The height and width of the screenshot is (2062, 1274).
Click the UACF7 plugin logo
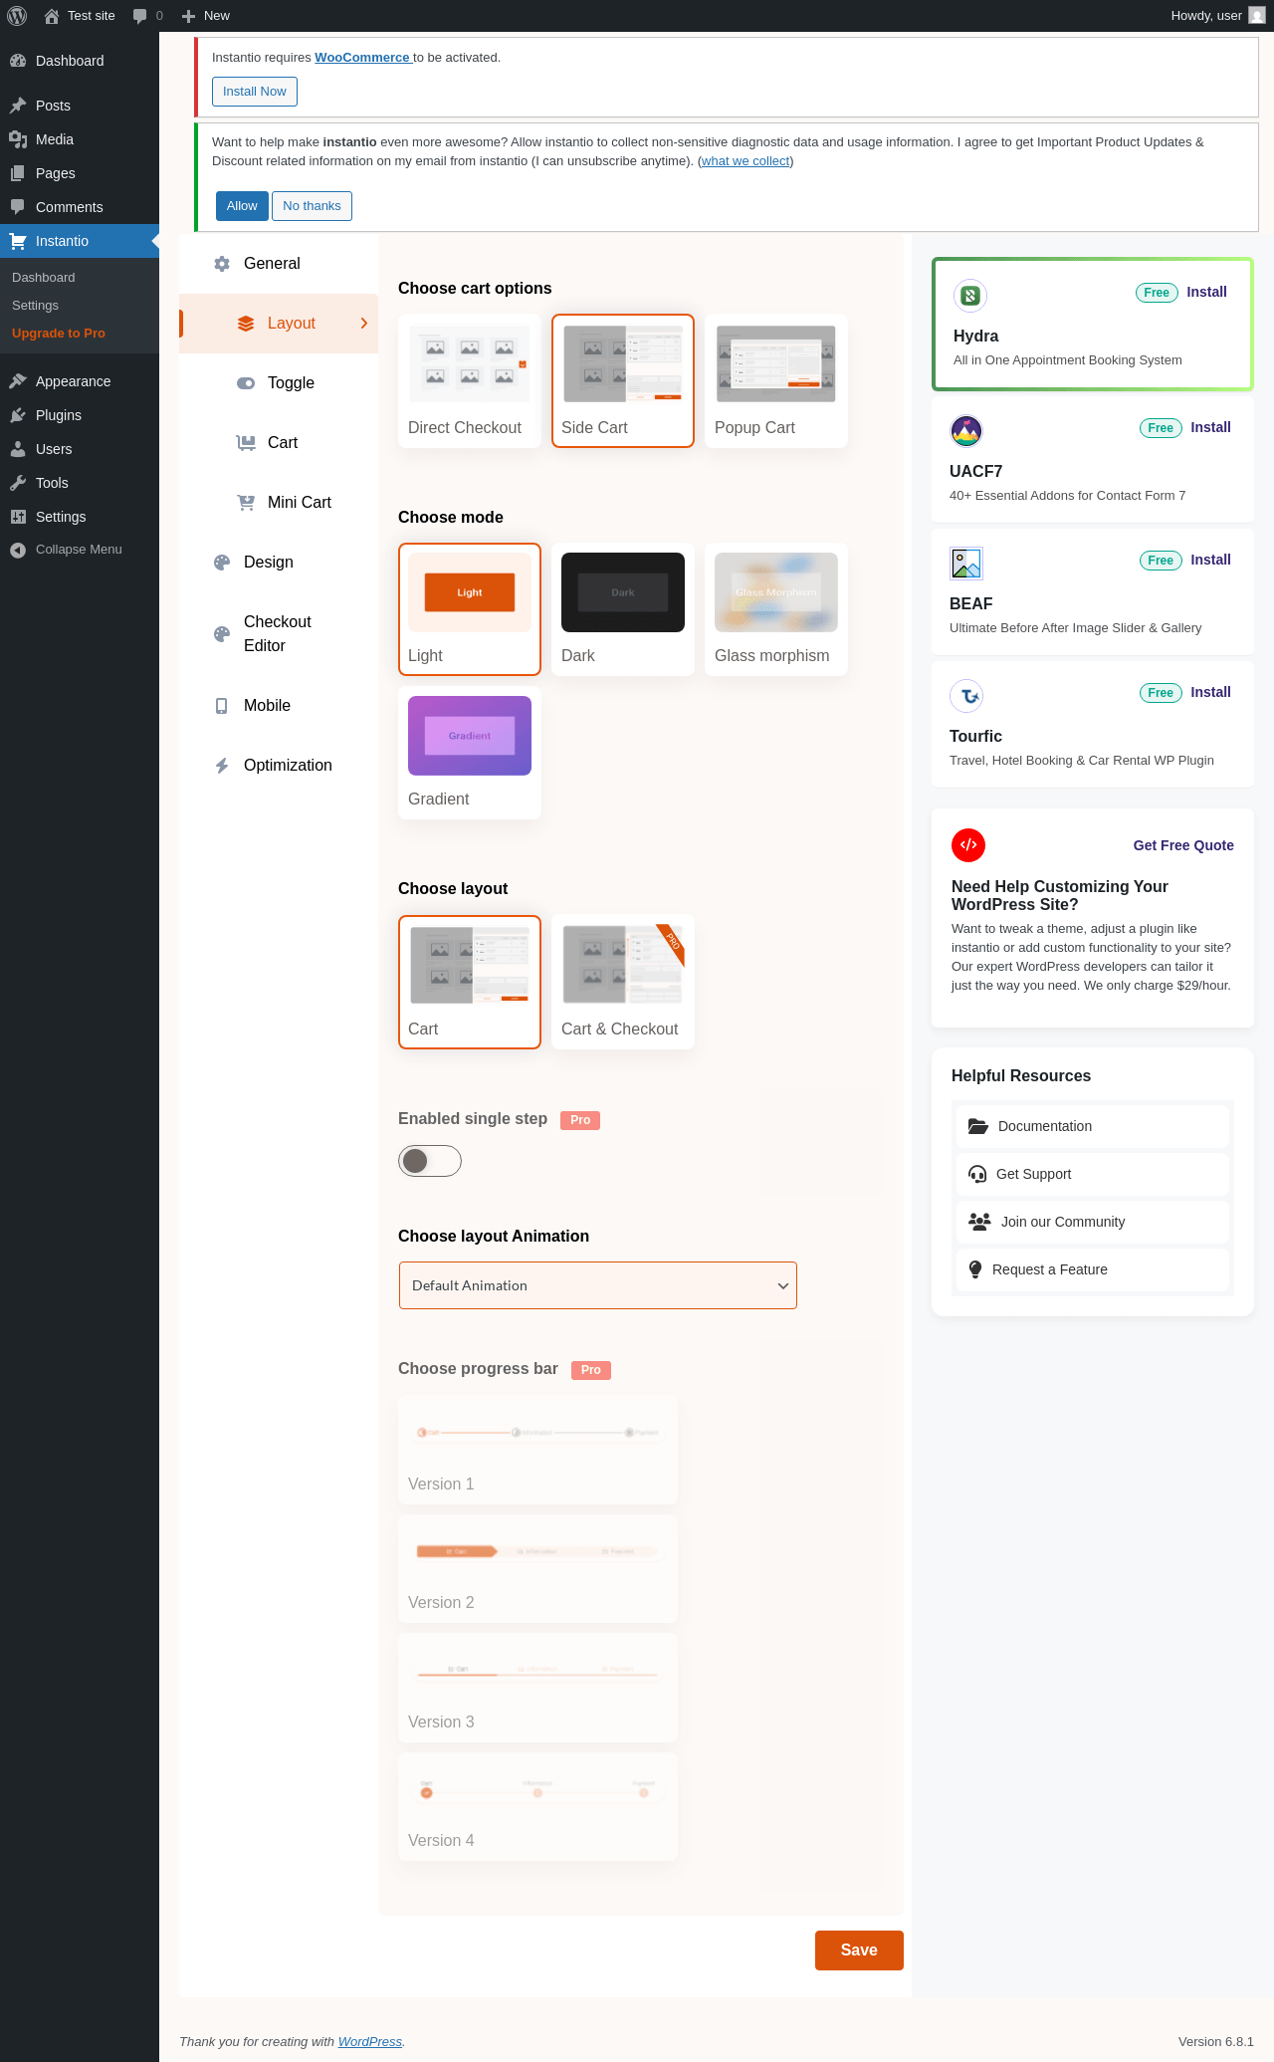966,431
